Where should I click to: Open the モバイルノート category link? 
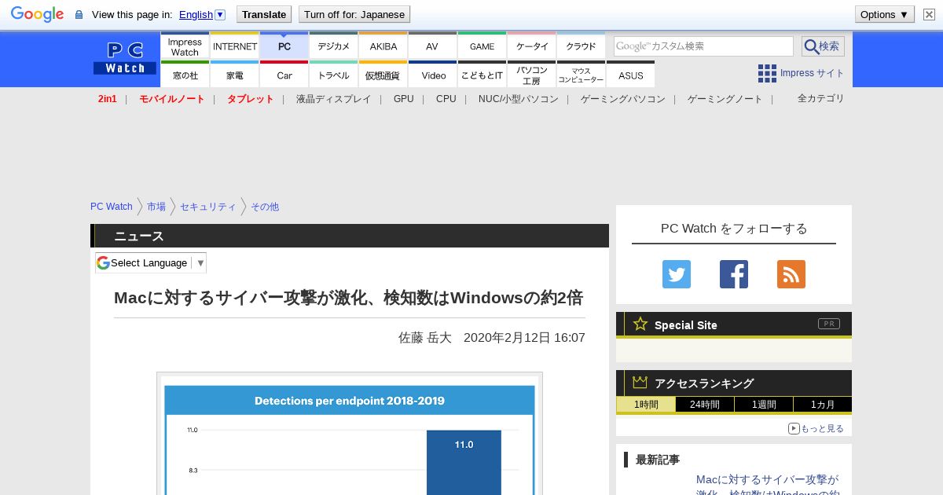point(171,99)
